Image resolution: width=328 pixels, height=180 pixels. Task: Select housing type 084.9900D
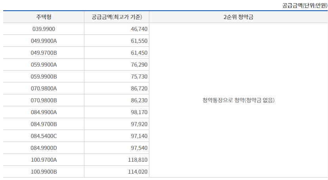coord(44,148)
